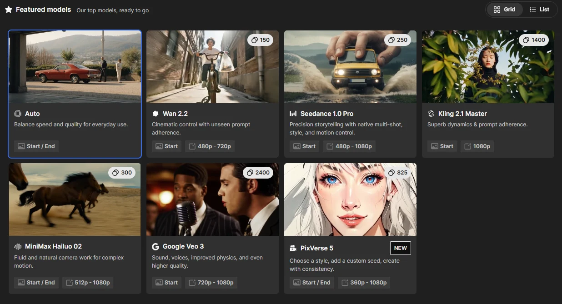This screenshot has height=304, width=562.
Task: Click the 150 credits badge on Wan 2.2
Action: point(260,40)
